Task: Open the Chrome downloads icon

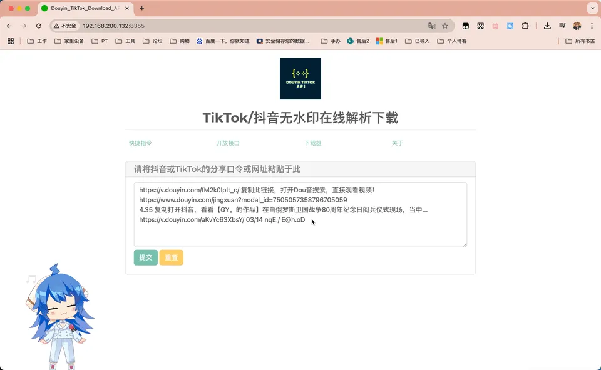Action: click(x=547, y=26)
